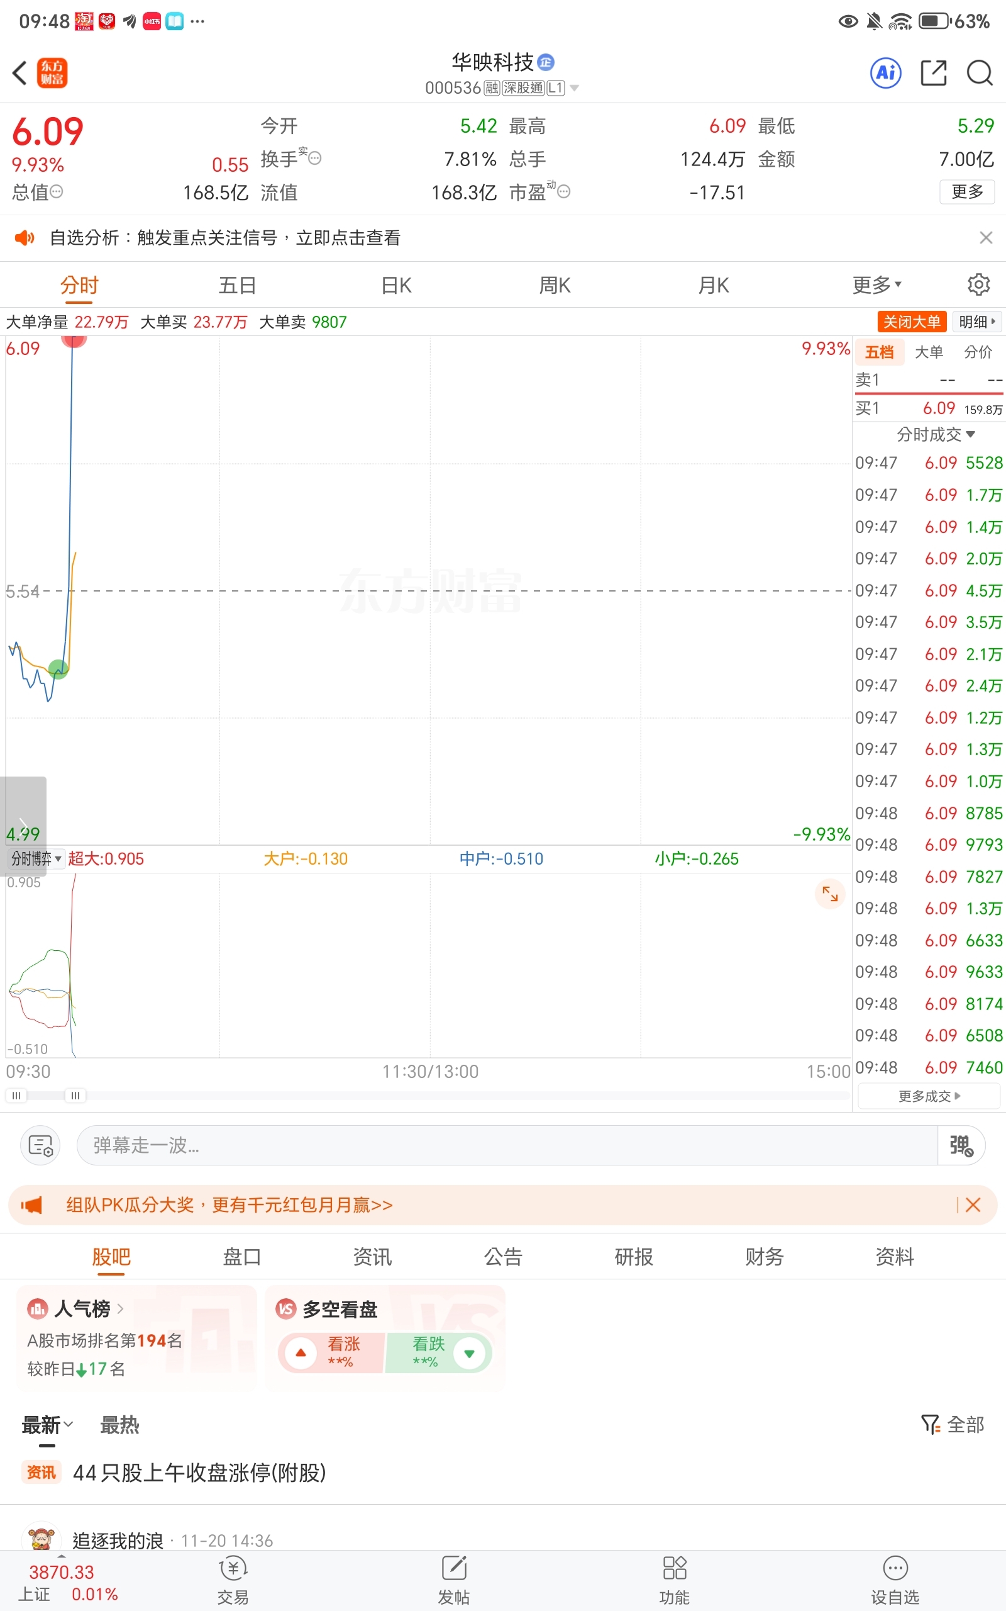The width and height of the screenshot is (1006, 1611).
Task: Open the 发帖 post icon
Action: pyautogui.click(x=454, y=1580)
